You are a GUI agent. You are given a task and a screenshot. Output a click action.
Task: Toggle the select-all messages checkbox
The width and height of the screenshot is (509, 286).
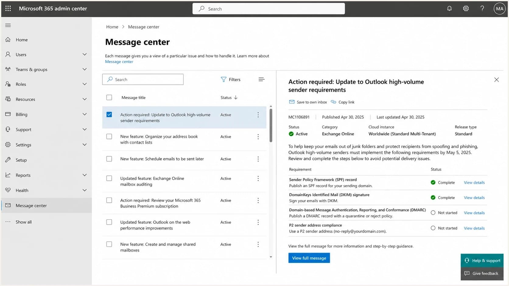109,98
